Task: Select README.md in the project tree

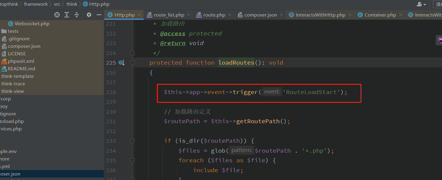Action: click(x=21, y=69)
